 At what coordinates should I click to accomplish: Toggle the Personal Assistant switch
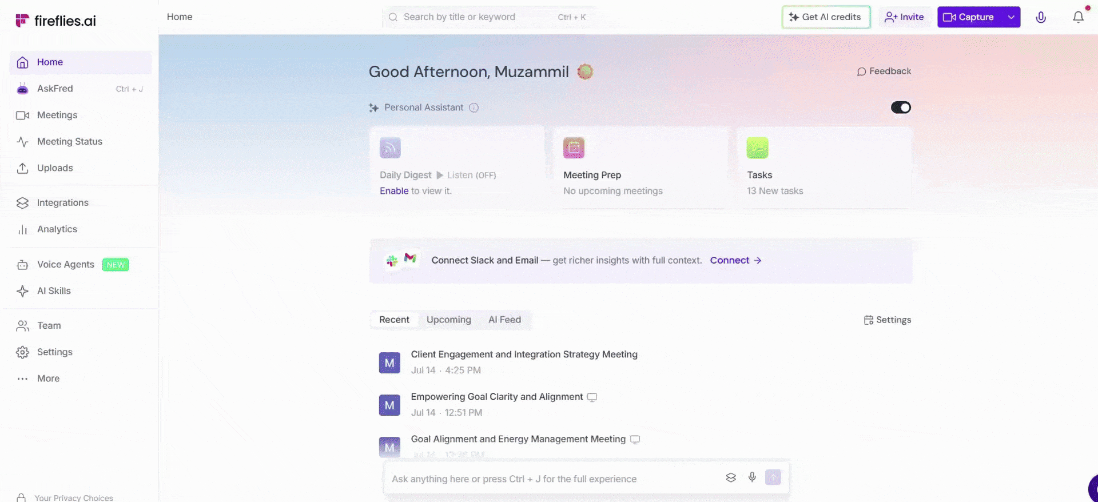(901, 107)
